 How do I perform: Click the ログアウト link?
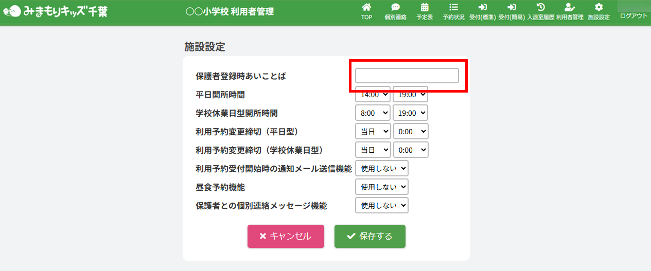pos(634,16)
